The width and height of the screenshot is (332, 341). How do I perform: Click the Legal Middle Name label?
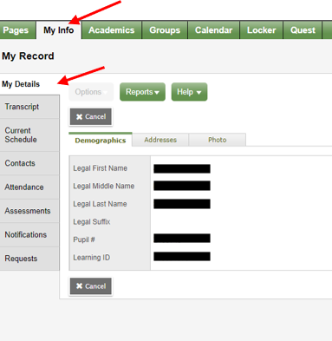click(104, 186)
